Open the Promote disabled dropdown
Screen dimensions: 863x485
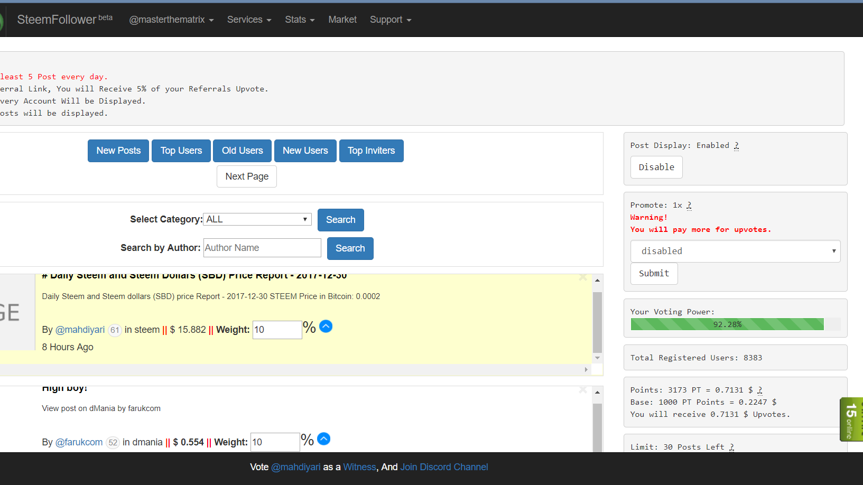tap(735, 251)
